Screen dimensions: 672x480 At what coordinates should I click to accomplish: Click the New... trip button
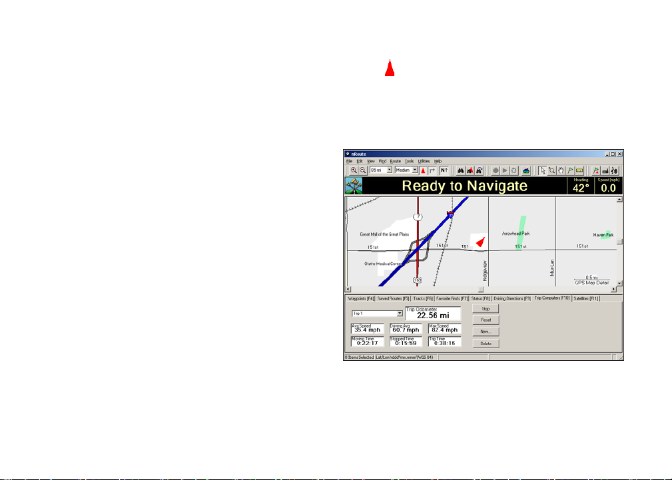click(x=486, y=332)
